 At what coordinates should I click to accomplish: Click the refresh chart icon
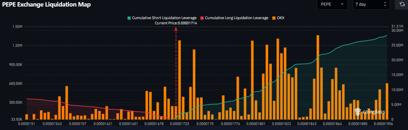pos(402,4)
